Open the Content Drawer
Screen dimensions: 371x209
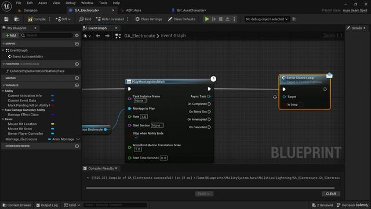pos(17,205)
